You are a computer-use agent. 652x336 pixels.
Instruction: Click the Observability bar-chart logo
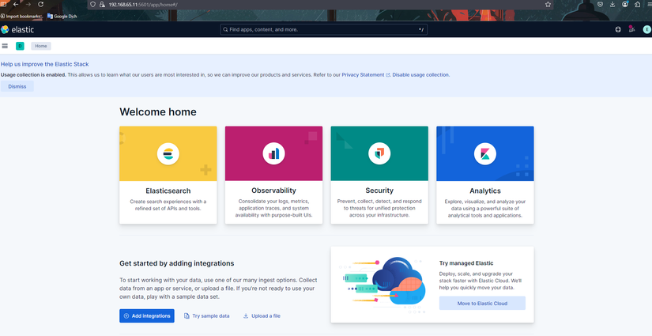pos(273,154)
